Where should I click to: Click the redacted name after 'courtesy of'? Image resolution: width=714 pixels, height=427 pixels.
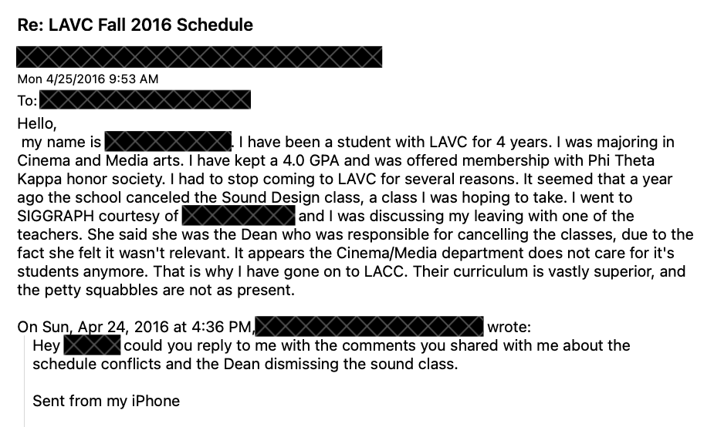pyautogui.click(x=239, y=217)
